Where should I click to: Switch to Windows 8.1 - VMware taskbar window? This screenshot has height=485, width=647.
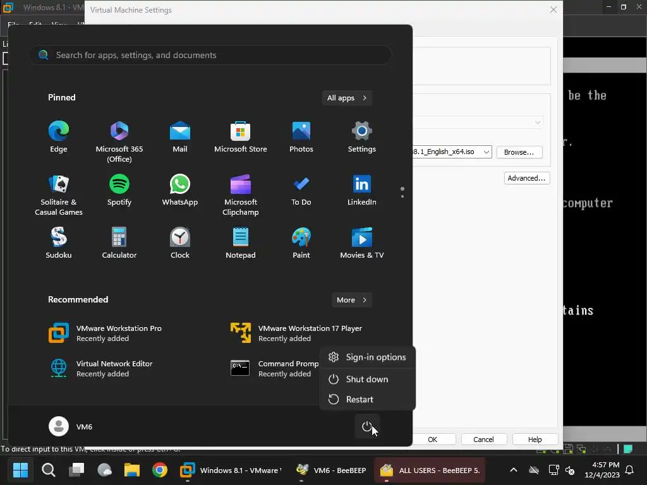(x=231, y=470)
